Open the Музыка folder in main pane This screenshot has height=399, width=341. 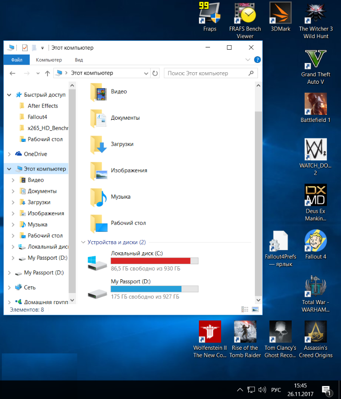(111, 197)
